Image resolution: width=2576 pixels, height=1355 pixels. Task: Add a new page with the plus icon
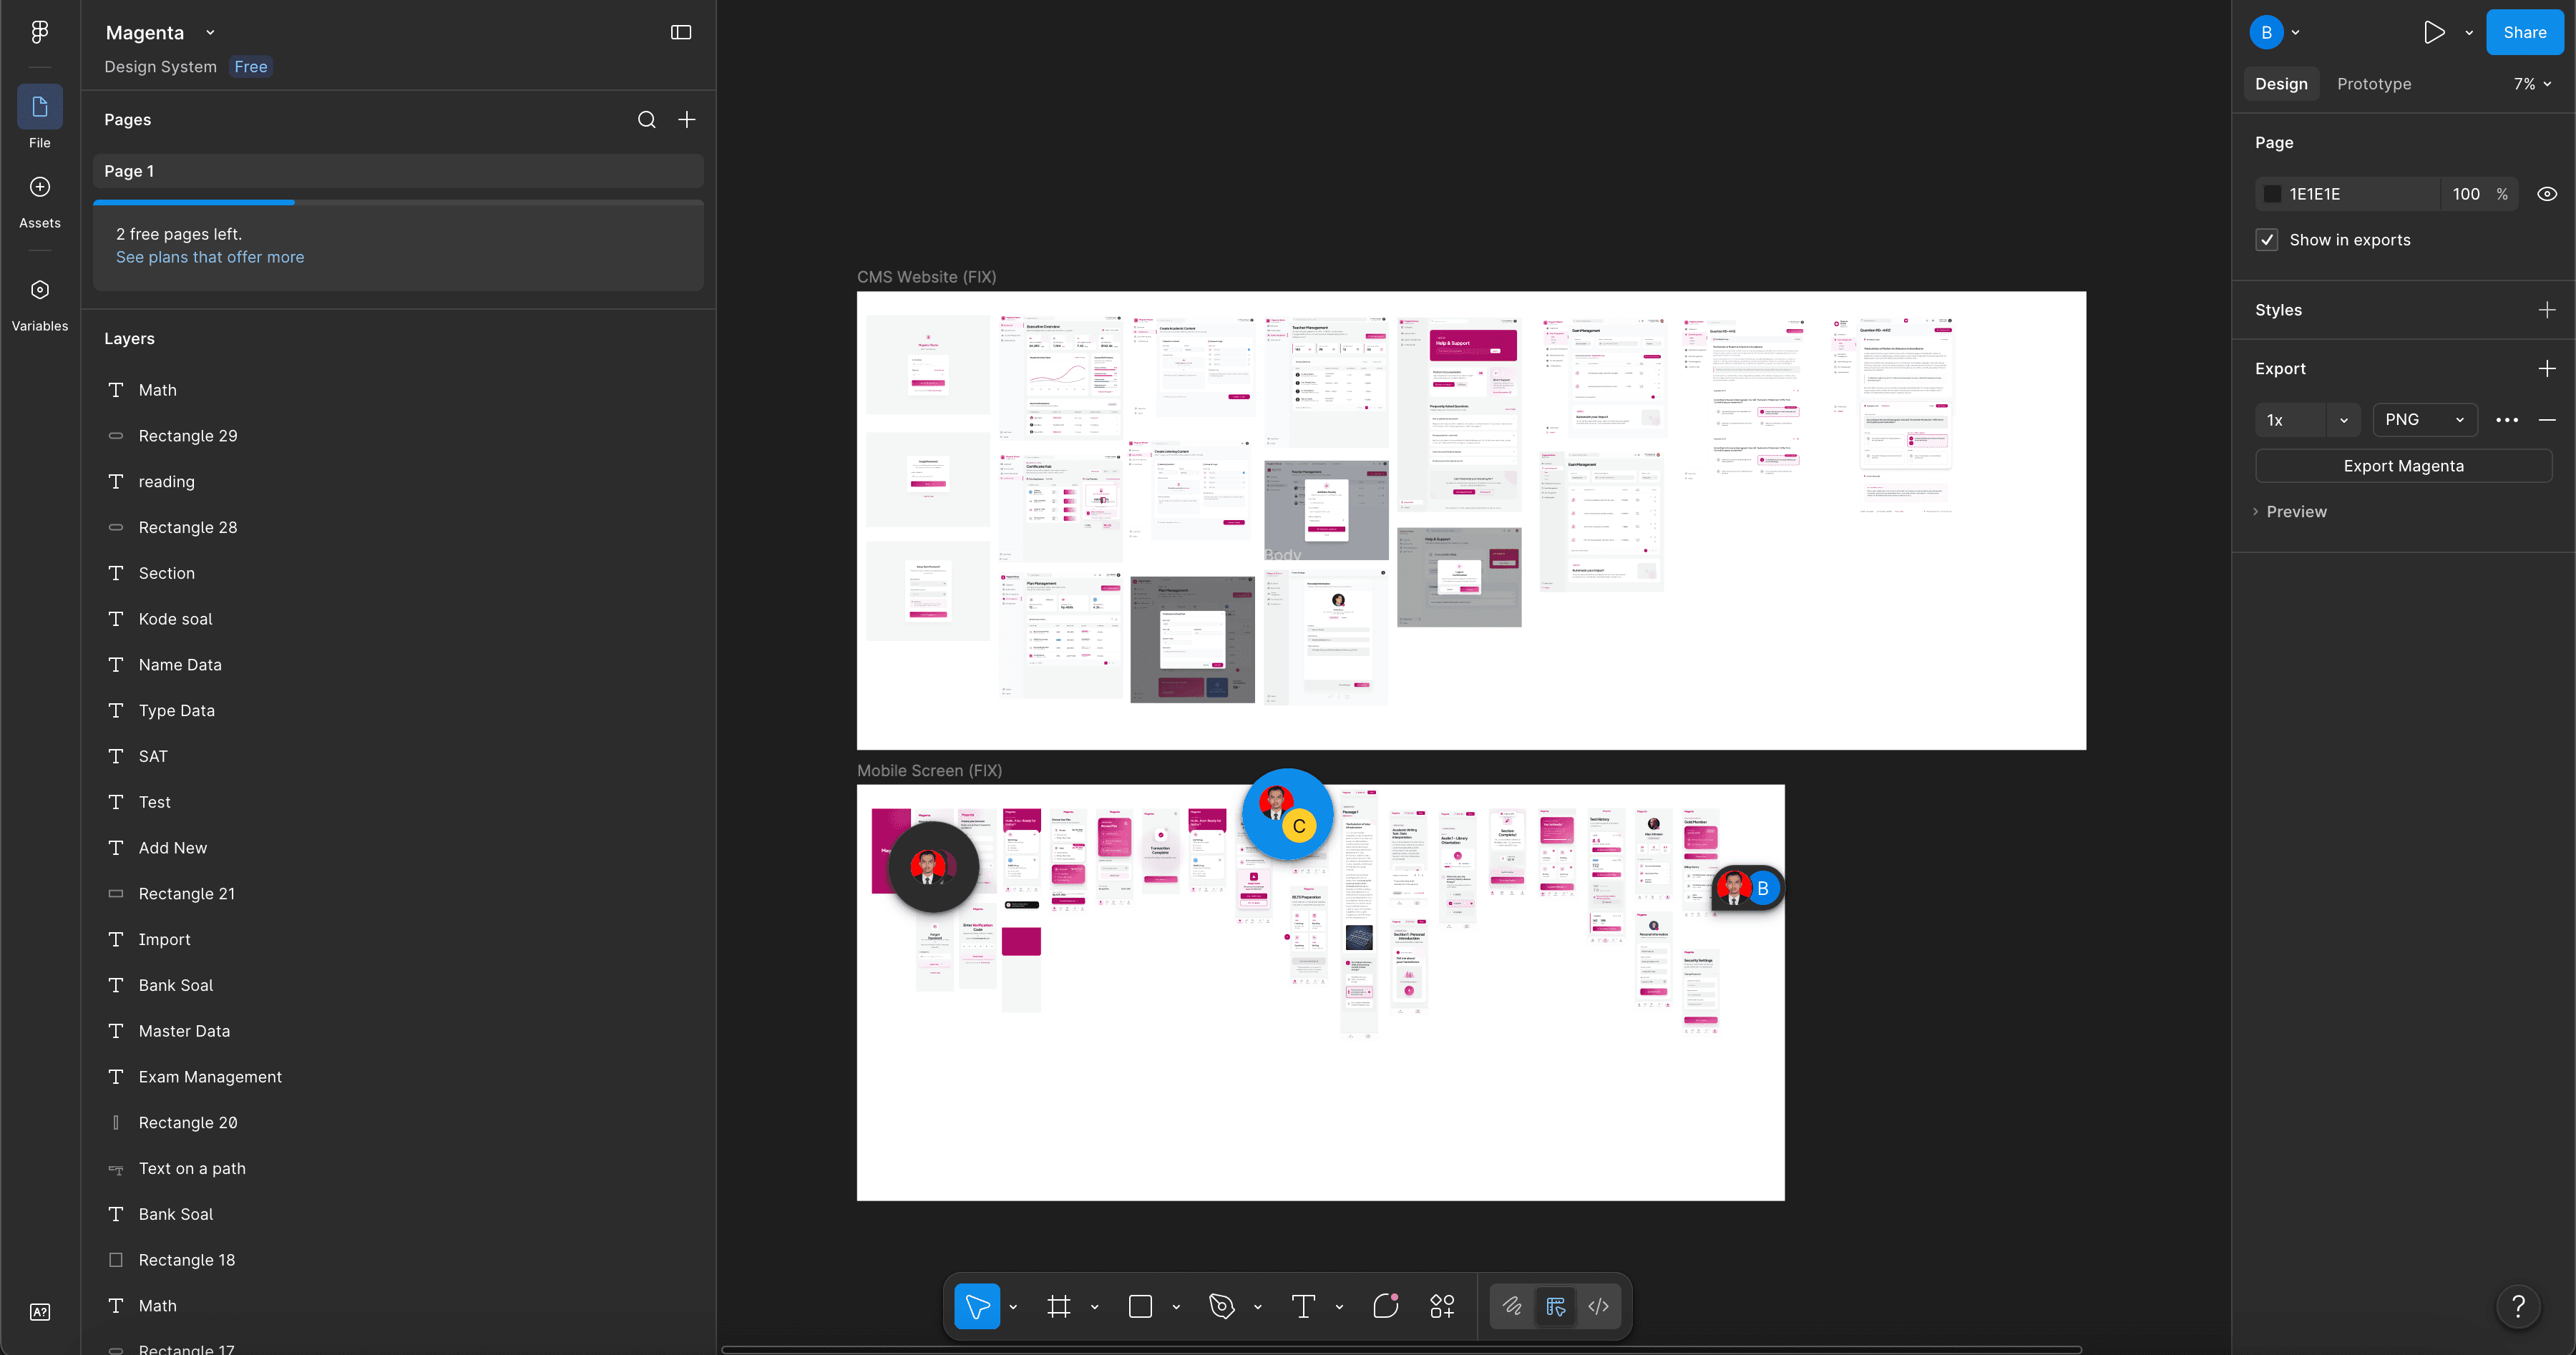(x=687, y=120)
